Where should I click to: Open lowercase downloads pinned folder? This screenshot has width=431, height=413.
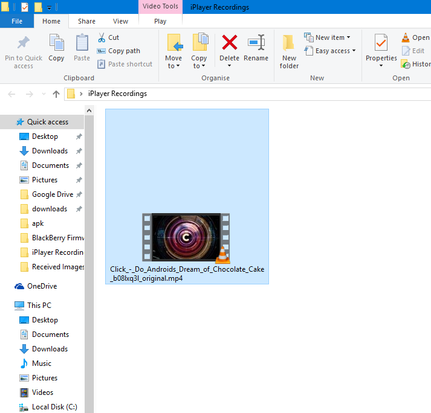pyautogui.click(x=50, y=209)
